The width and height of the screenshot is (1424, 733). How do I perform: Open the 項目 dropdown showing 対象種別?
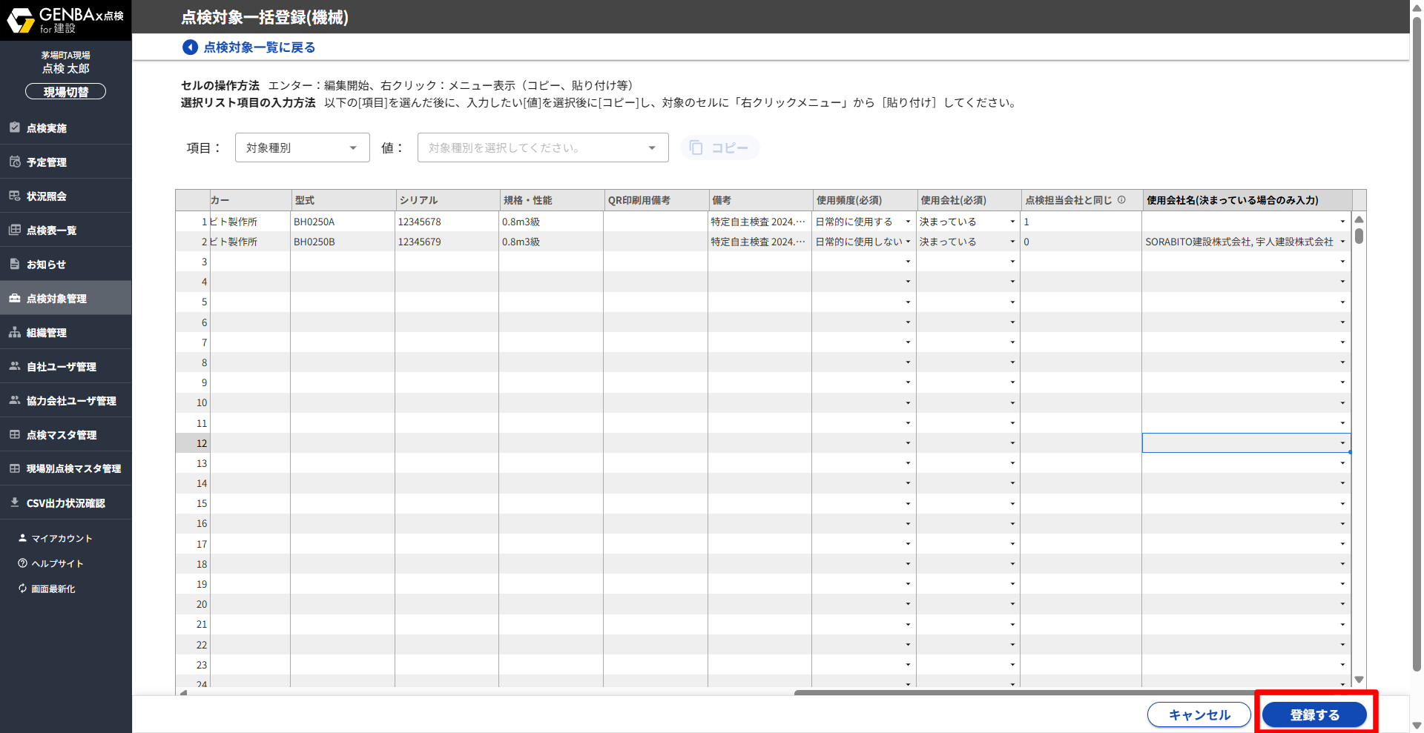coord(302,147)
